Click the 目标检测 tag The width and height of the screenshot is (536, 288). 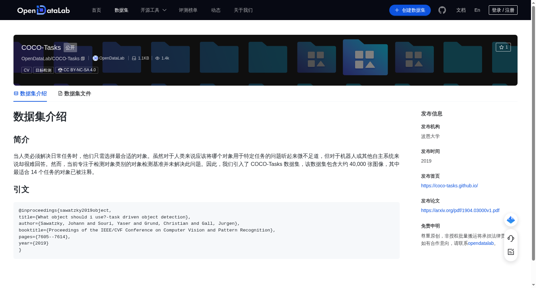click(44, 70)
